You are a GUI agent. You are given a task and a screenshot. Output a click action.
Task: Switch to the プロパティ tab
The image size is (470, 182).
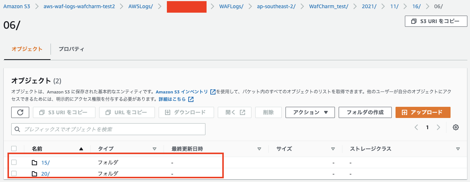tap(71, 49)
